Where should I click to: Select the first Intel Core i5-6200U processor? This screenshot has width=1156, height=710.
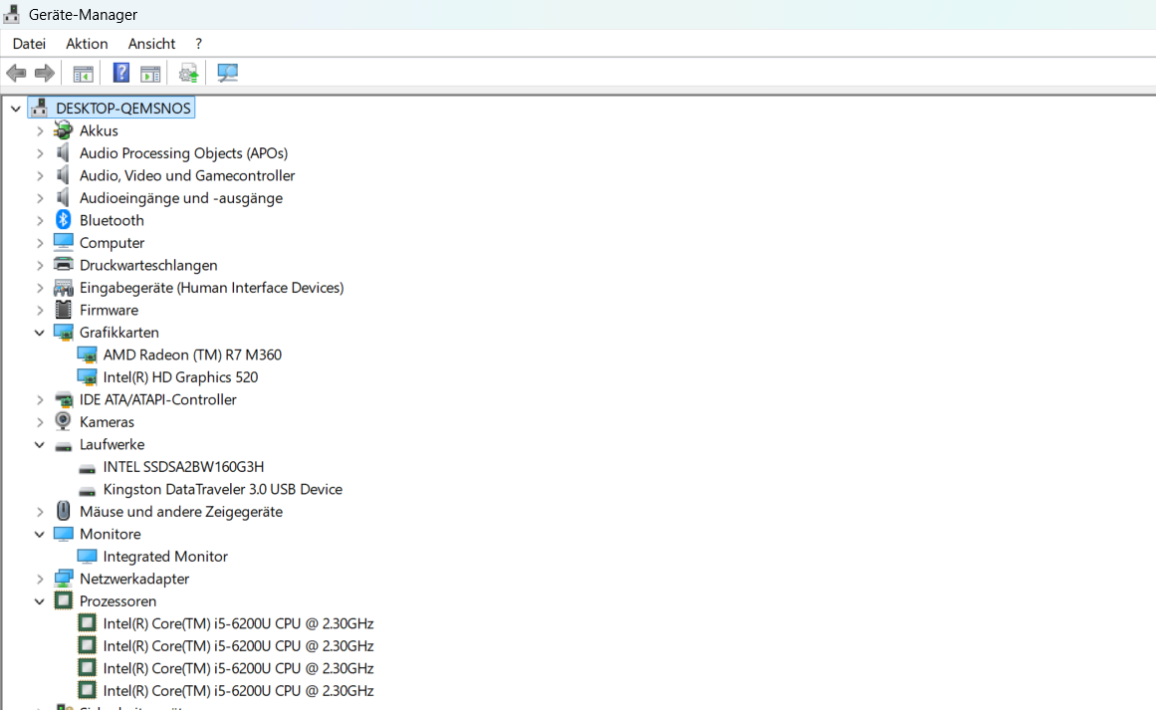[238, 623]
